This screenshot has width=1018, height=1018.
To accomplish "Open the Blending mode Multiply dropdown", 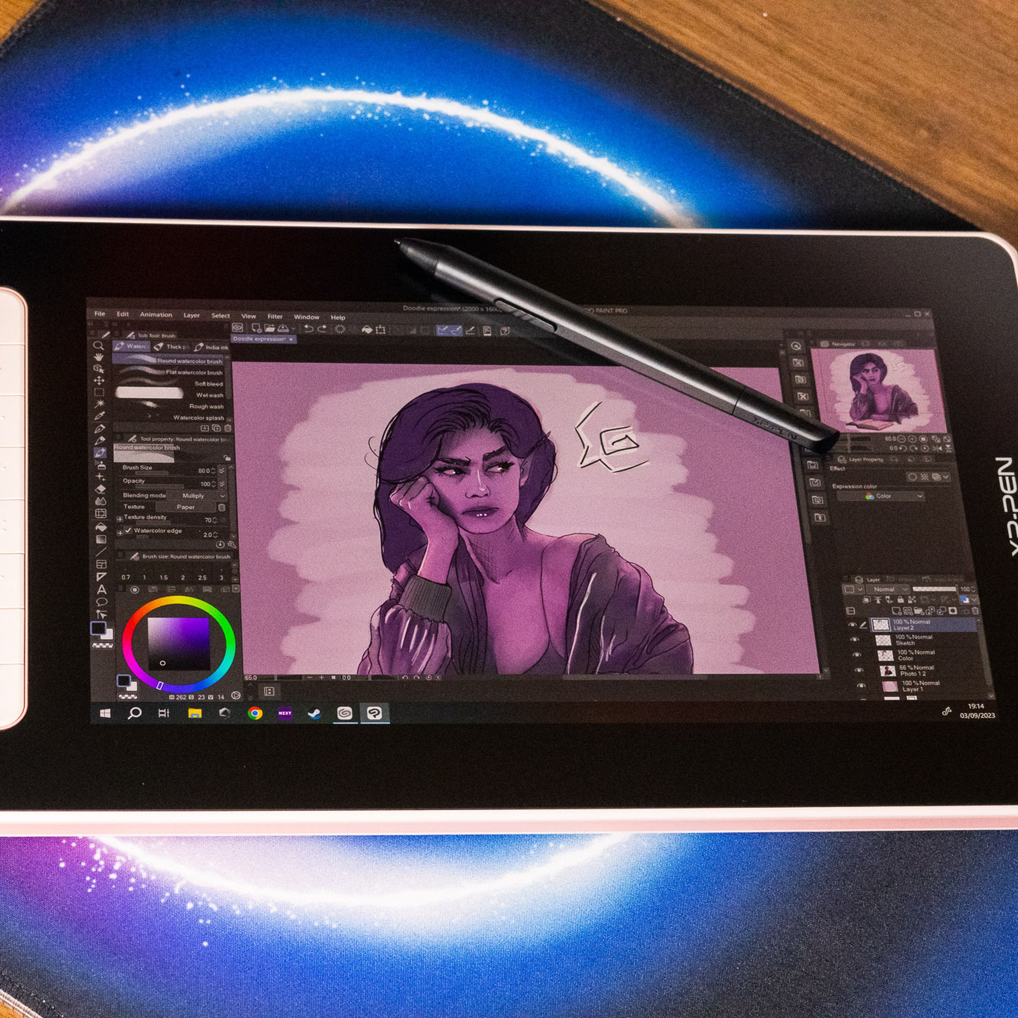I will tap(197, 496).
